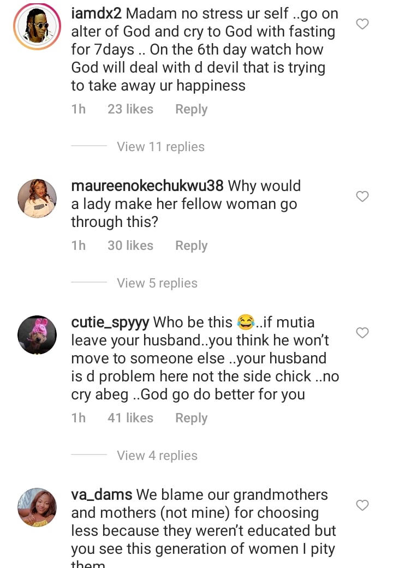The height and width of the screenshot is (568, 393).
Task: Open cutie_spyyy username link
Action: point(110,322)
